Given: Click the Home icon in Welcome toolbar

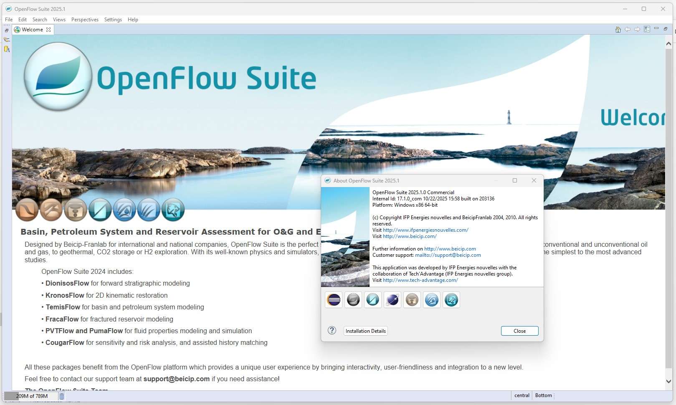Looking at the screenshot, I should click(618, 30).
